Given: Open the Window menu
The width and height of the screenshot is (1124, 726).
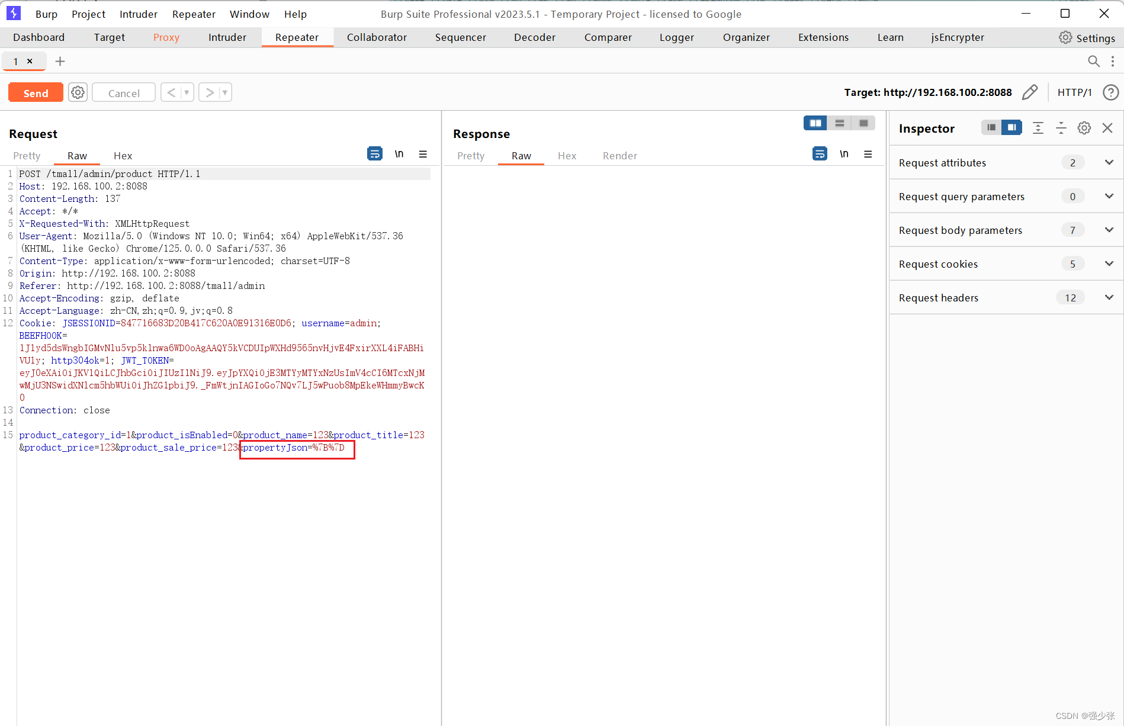Looking at the screenshot, I should coord(249,14).
